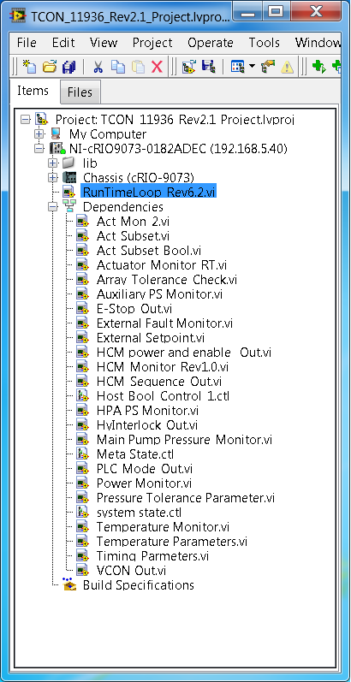Open the filter view dropdown arrow
Screen dimensions: 351x682
click(x=253, y=67)
